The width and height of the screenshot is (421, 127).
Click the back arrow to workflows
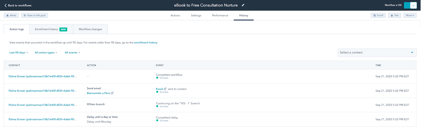[6, 5]
